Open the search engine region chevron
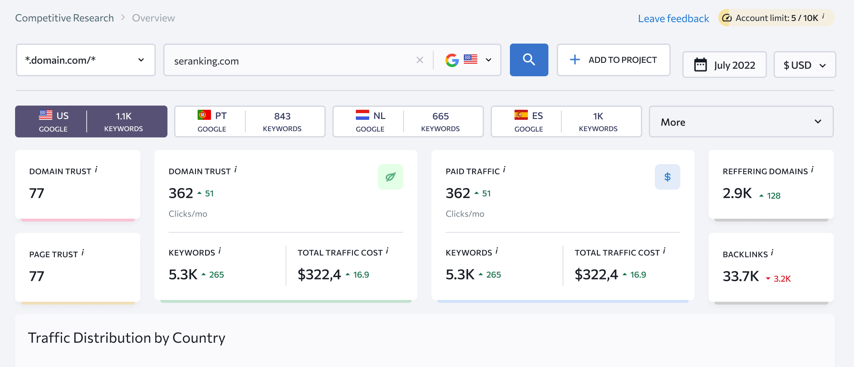Image resolution: width=854 pixels, height=367 pixels. 489,60
